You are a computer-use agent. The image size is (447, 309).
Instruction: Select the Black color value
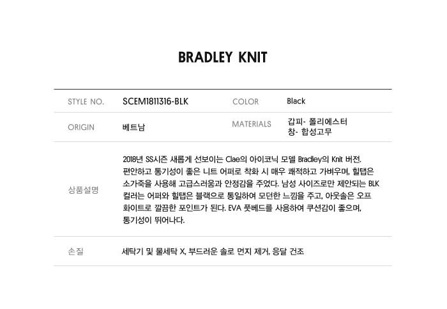296,101
